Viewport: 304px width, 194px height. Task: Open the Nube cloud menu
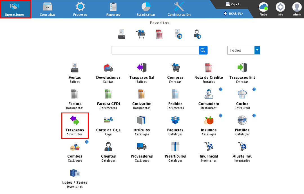(x=263, y=9)
